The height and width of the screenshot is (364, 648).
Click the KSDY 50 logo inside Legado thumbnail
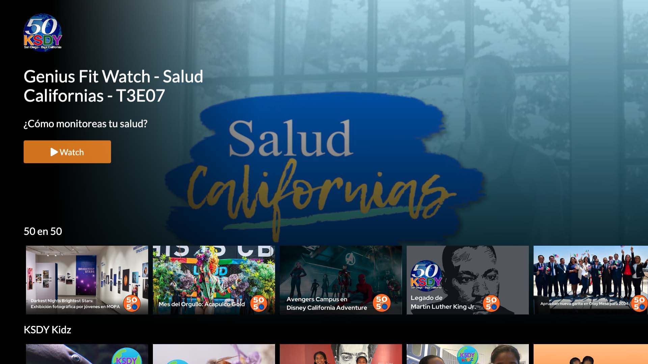pyautogui.click(x=426, y=275)
